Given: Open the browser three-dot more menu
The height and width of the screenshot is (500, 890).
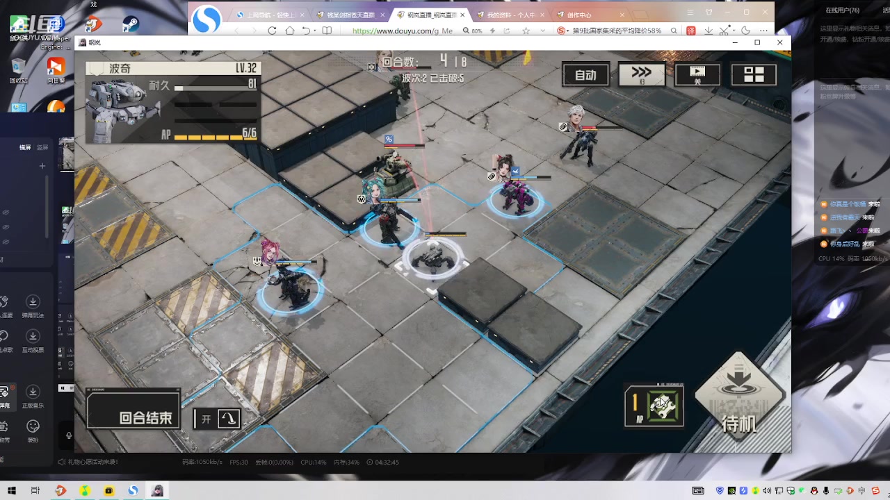Looking at the screenshot, I should pos(763,31).
